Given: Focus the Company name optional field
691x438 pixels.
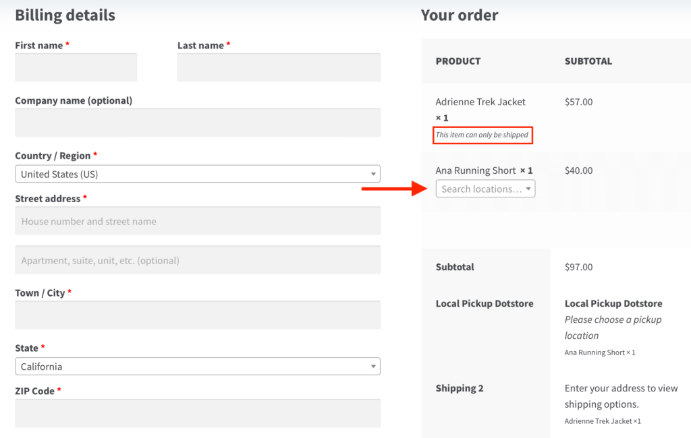Looking at the screenshot, I should click(x=198, y=123).
